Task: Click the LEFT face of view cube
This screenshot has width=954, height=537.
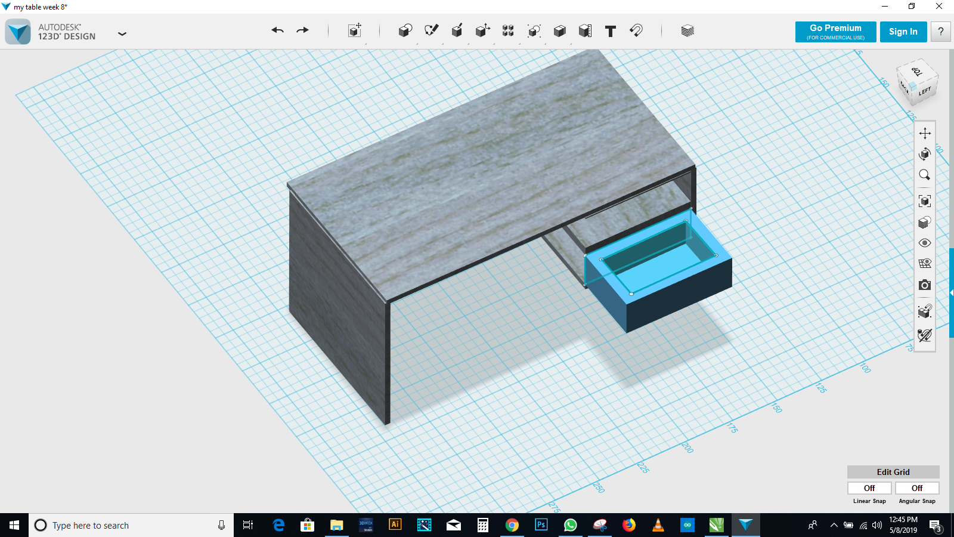Action: (x=925, y=91)
